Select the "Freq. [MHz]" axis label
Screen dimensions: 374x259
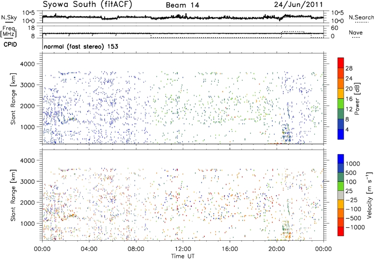click(9, 32)
